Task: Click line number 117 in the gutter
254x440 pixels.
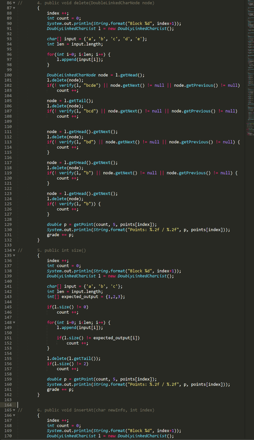Action: point(8,162)
